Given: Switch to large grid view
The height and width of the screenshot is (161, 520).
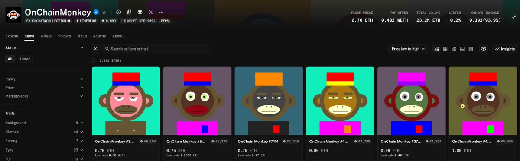Looking at the screenshot, I should point(437,49).
